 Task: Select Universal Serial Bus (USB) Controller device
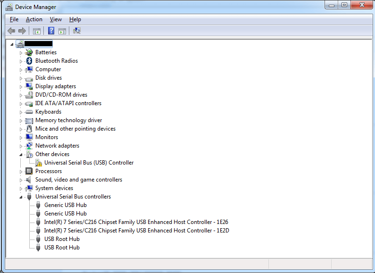point(89,163)
